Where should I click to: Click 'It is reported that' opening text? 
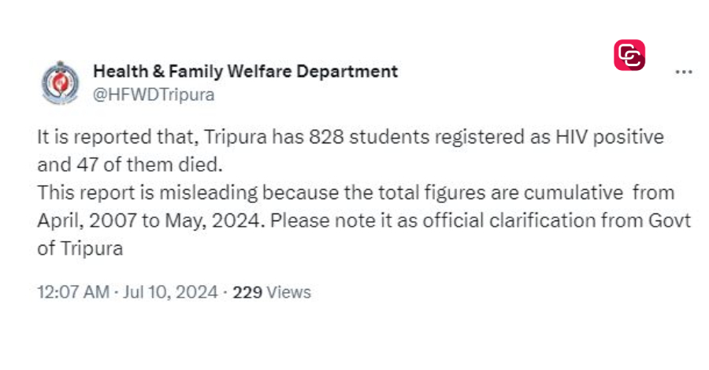pos(117,137)
